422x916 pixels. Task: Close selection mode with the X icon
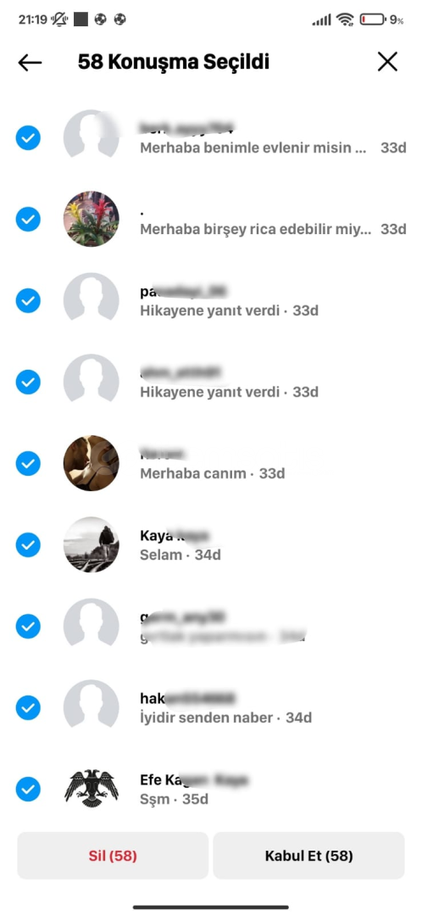point(387,62)
